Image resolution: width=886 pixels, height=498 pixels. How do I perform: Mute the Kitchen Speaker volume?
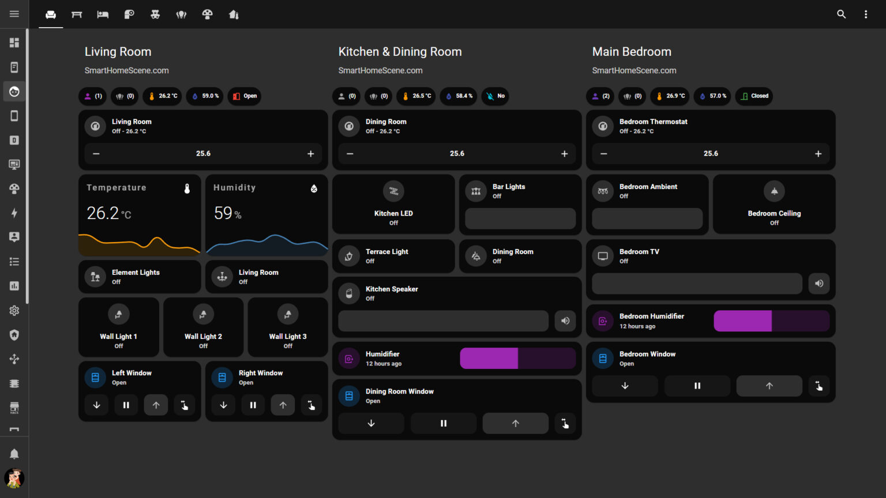[x=565, y=321]
